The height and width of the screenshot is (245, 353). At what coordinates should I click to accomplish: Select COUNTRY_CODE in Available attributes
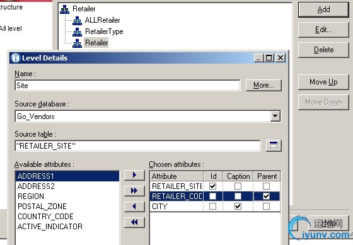click(x=67, y=217)
